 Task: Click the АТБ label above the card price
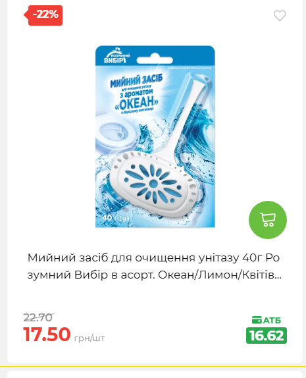coord(272,320)
